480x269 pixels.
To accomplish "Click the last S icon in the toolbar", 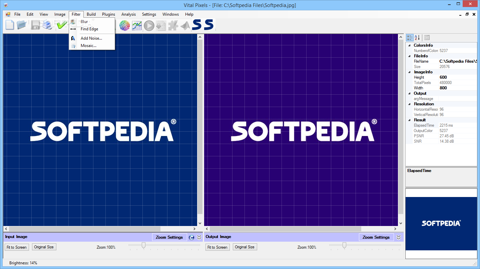I will tap(209, 25).
